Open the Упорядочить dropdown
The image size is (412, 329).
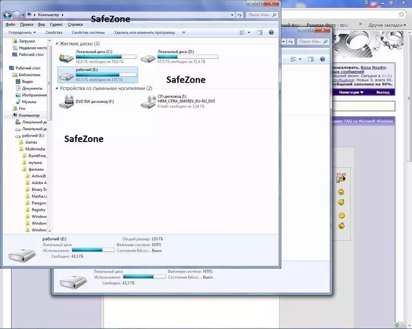[x=22, y=32]
